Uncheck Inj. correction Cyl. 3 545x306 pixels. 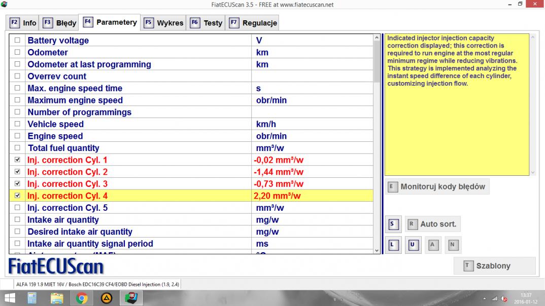click(17, 183)
